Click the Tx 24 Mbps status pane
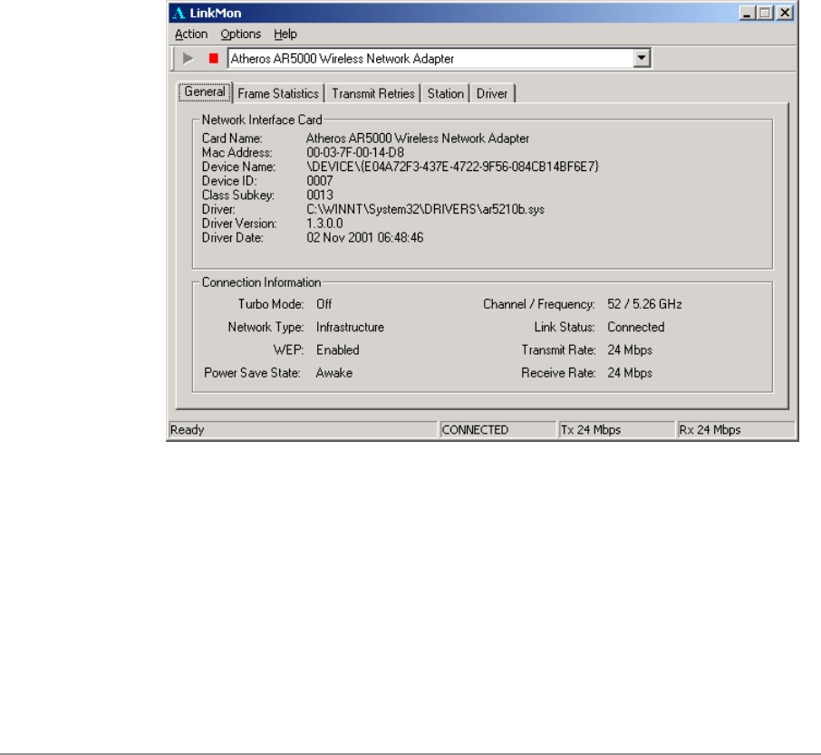The width and height of the screenshot is (821, 755). click(x=617, y=430)
